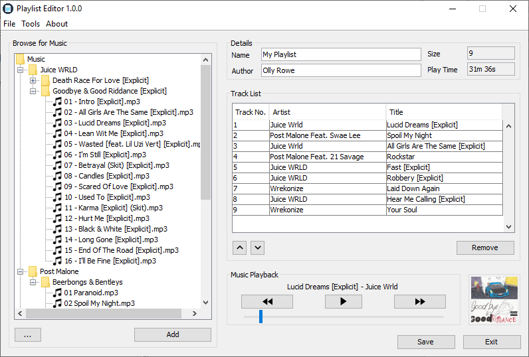Open the Tools menu
This screenshot has height=357, width=529.
point(31,24)
